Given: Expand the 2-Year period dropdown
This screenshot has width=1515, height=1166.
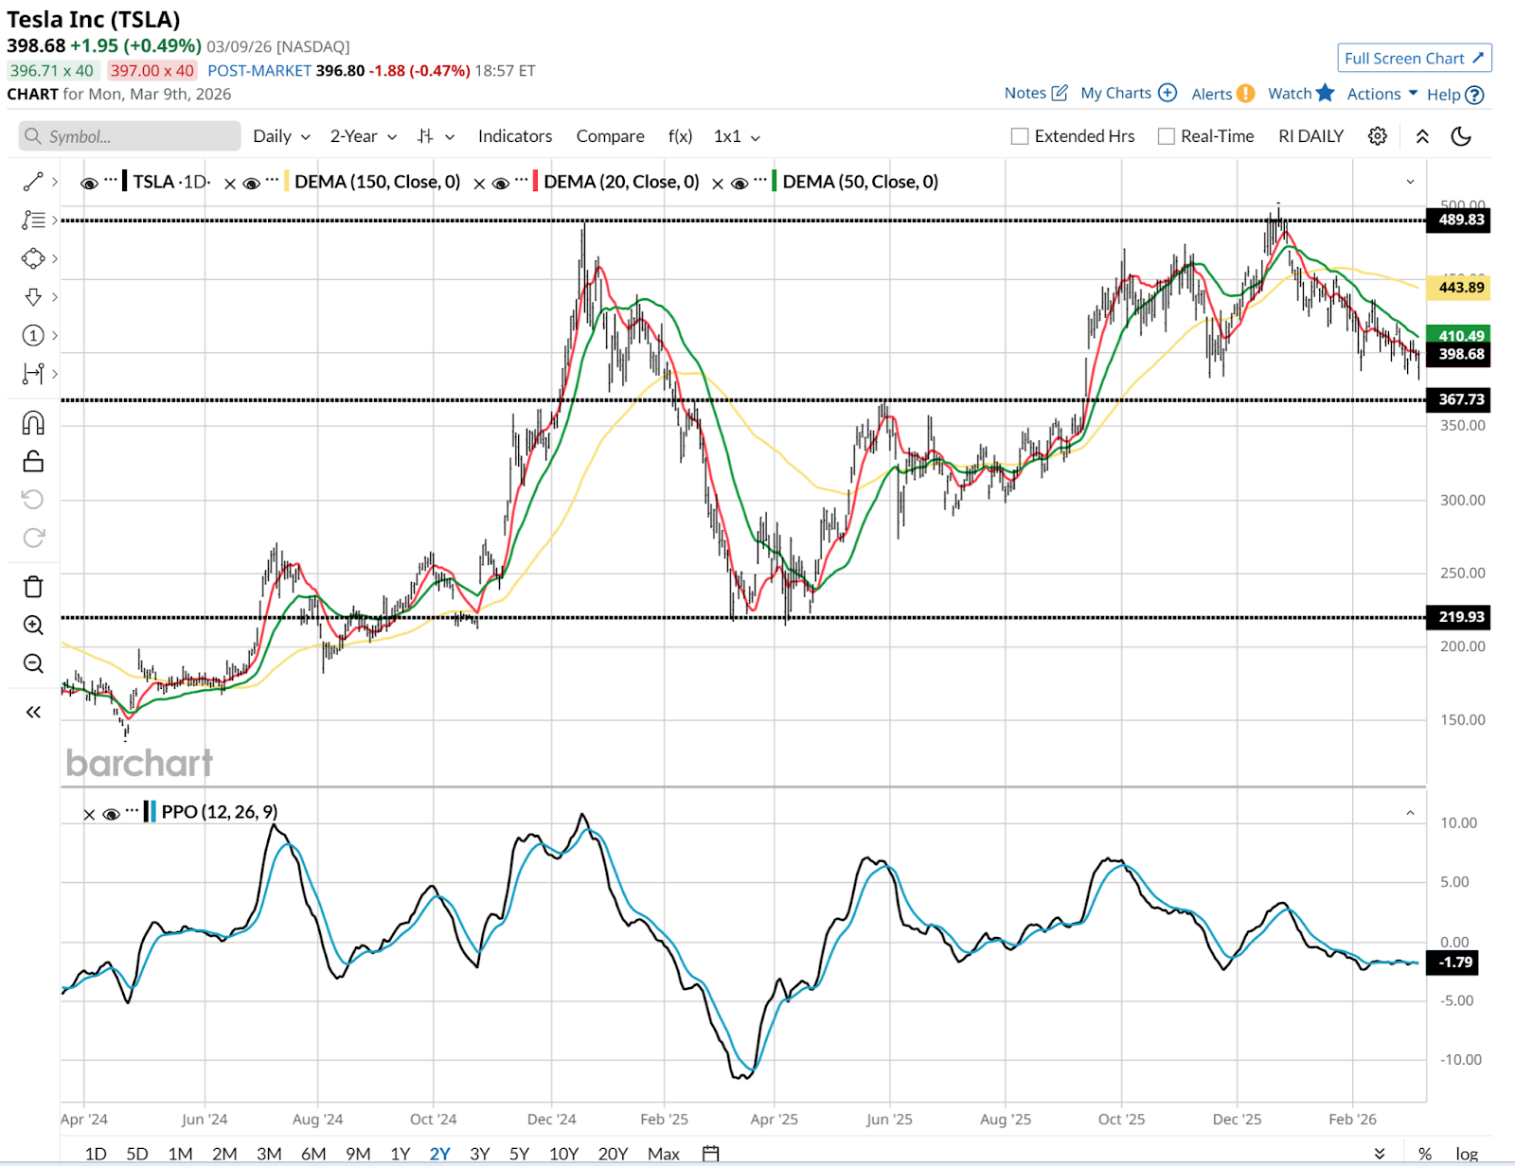Looking at the screenshot, I should tap(363, 136).
